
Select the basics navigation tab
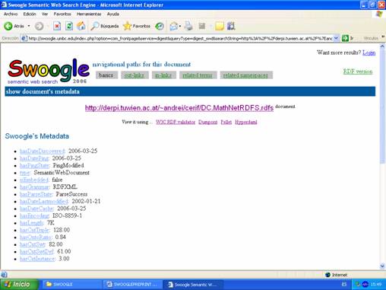[x=106, y=75]
